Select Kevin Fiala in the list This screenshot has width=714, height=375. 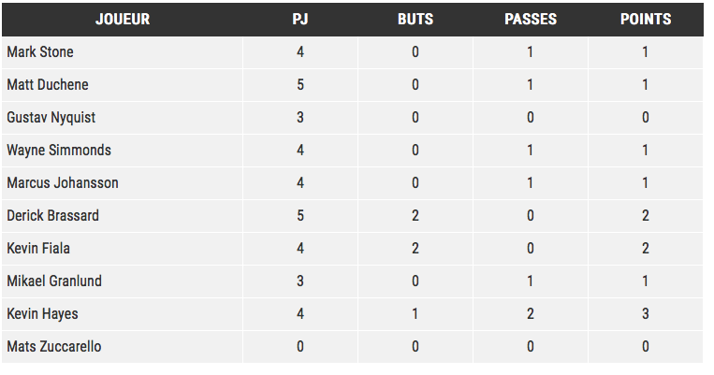(x=38, y=249)
